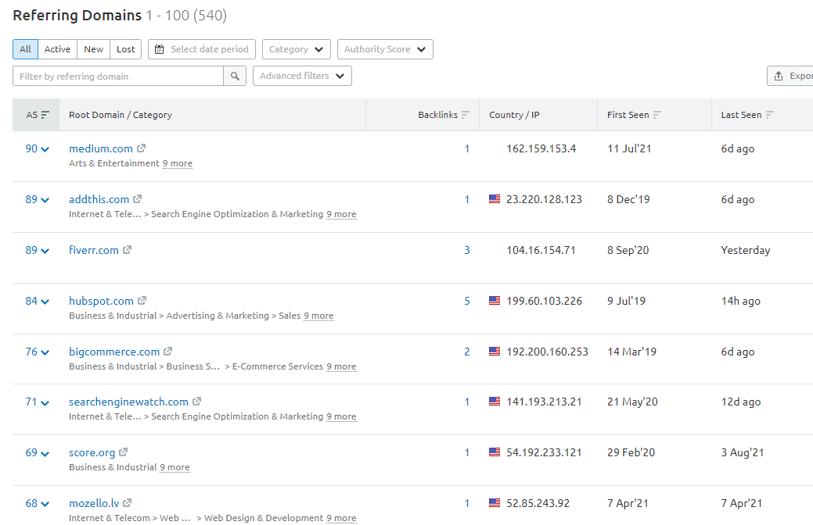
Task: Click Last Seen value 14h ago
Action: point(741,301)
